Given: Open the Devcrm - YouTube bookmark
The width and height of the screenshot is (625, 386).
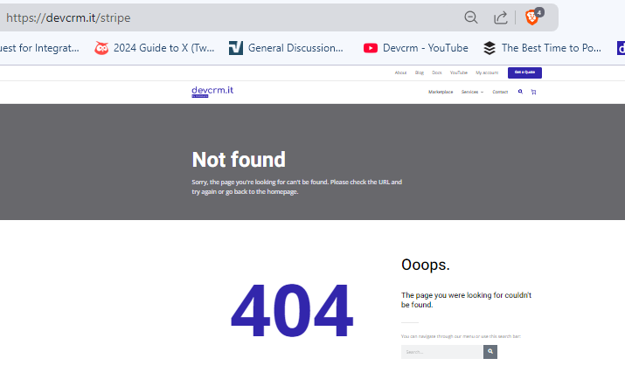Looking at the screenshot, I should pyautogui.click(x=416, y=48).
